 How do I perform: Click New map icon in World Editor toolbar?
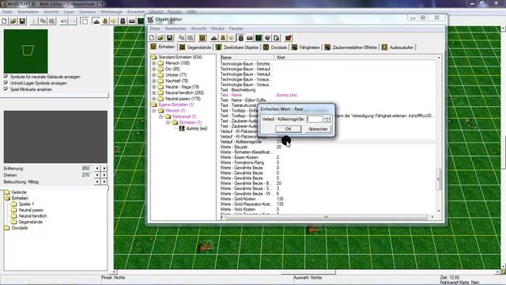click(x=5, y=21)
